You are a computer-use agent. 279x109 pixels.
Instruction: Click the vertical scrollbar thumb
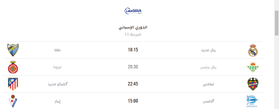coord(276,23)
